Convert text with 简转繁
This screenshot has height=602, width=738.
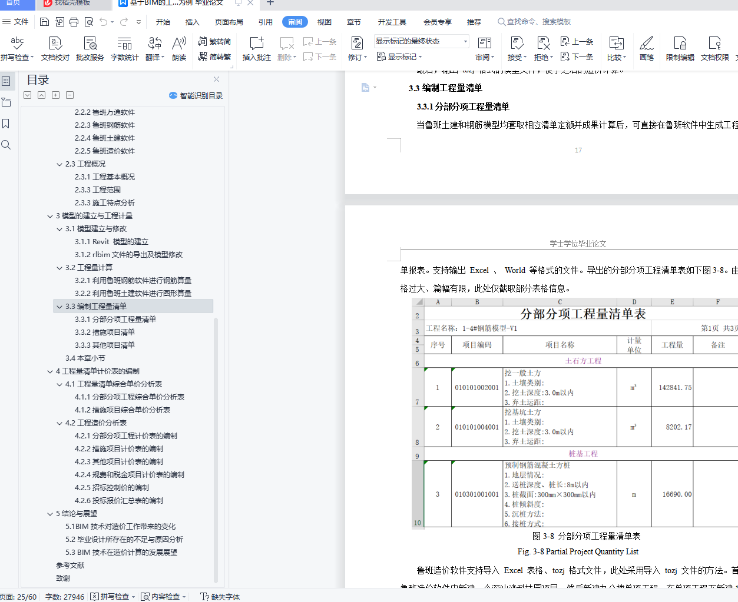(214, 56)
